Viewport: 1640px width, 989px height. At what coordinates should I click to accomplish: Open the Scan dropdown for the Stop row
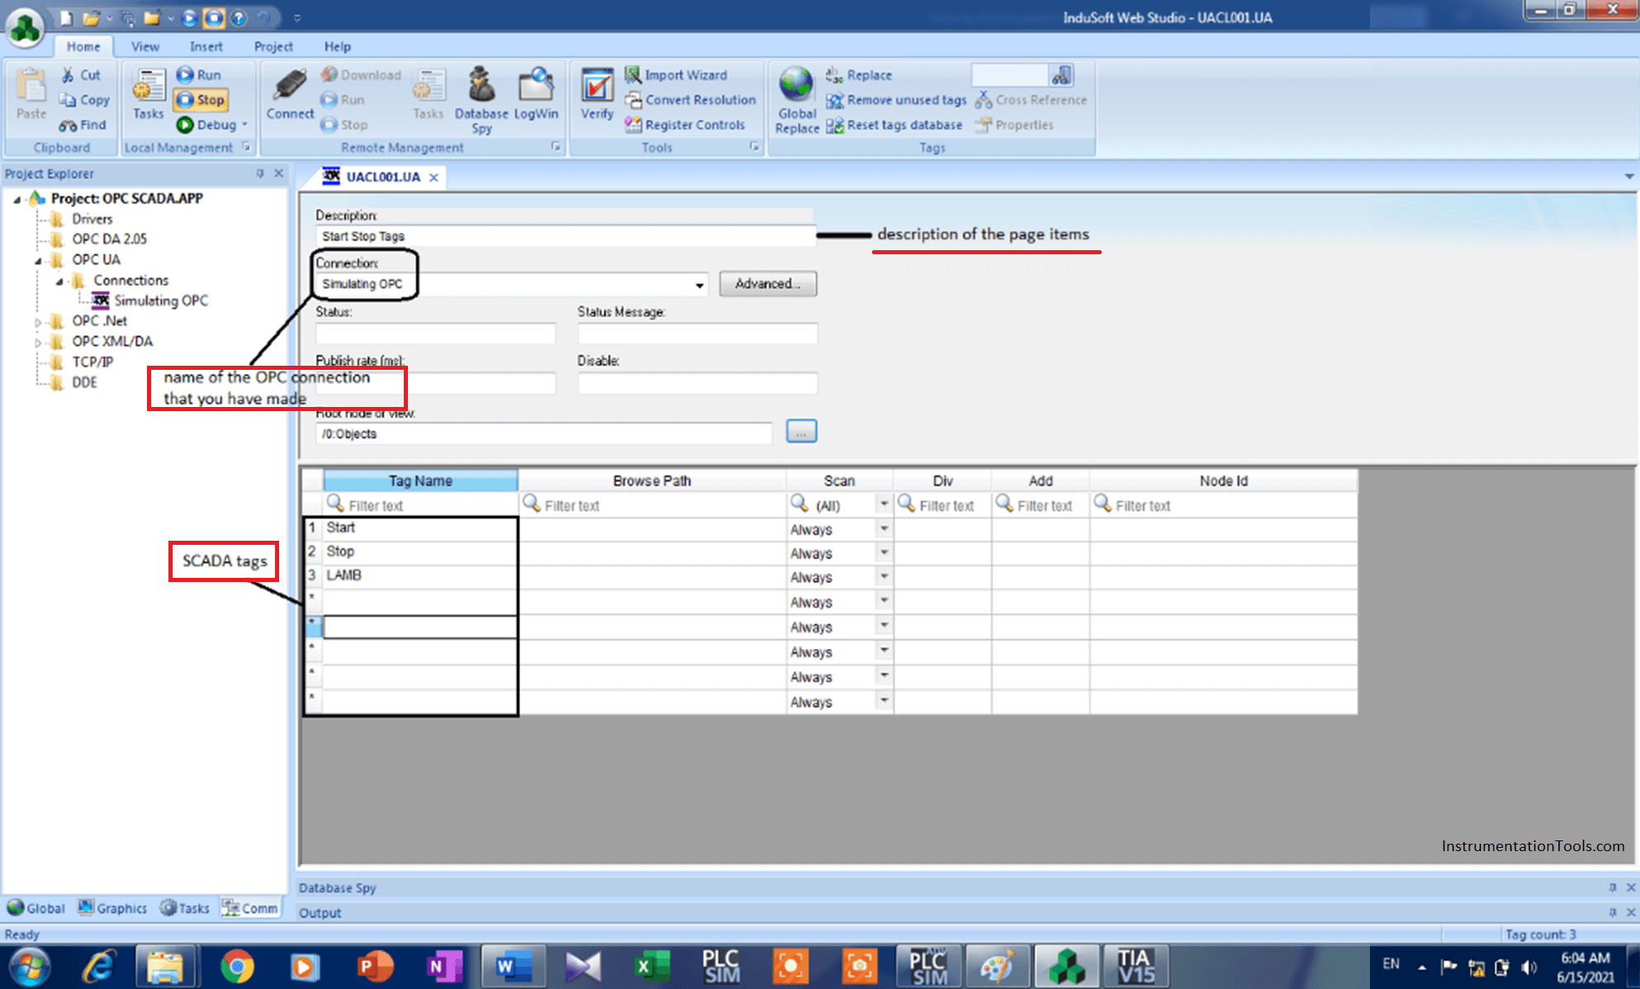(x=884, y=552)
